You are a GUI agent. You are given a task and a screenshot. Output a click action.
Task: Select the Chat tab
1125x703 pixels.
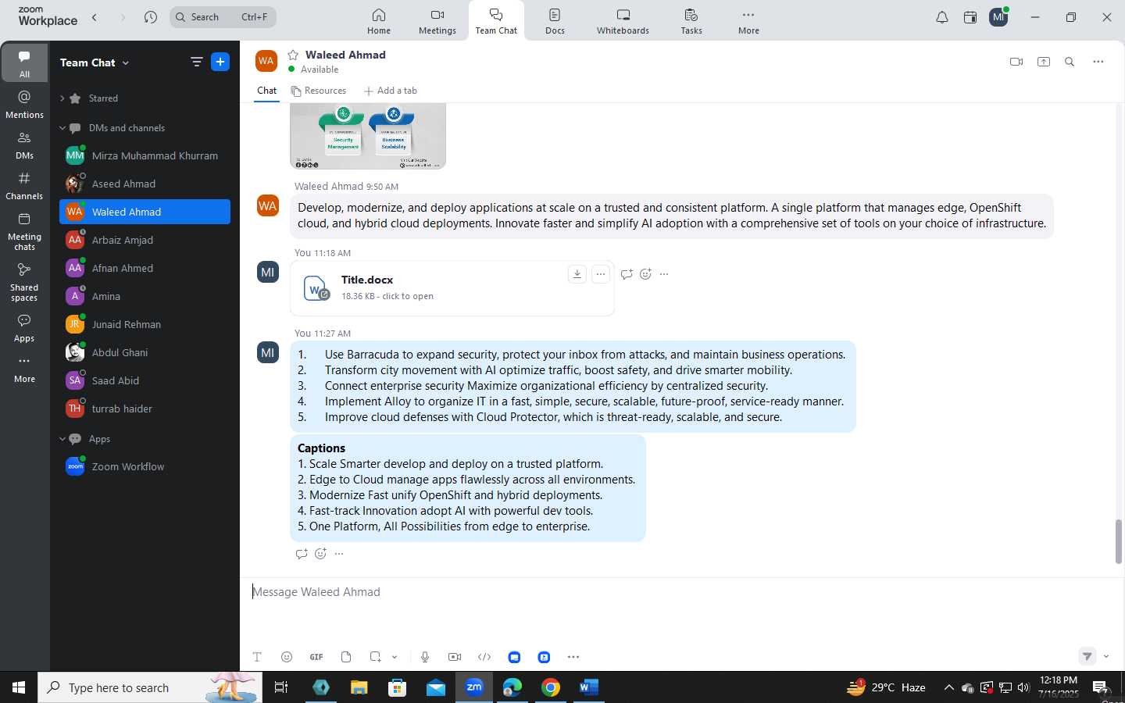point(267,91)
